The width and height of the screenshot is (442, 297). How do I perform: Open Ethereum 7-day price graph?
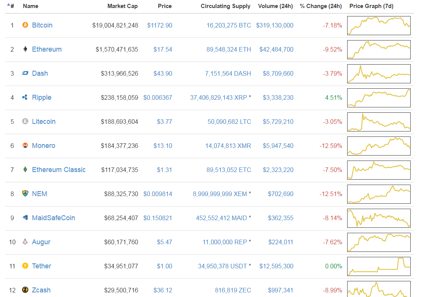pyautogui.click(x=379, y=50)
